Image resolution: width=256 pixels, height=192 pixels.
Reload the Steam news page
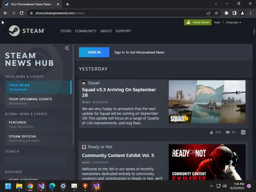tap(21, 13)
